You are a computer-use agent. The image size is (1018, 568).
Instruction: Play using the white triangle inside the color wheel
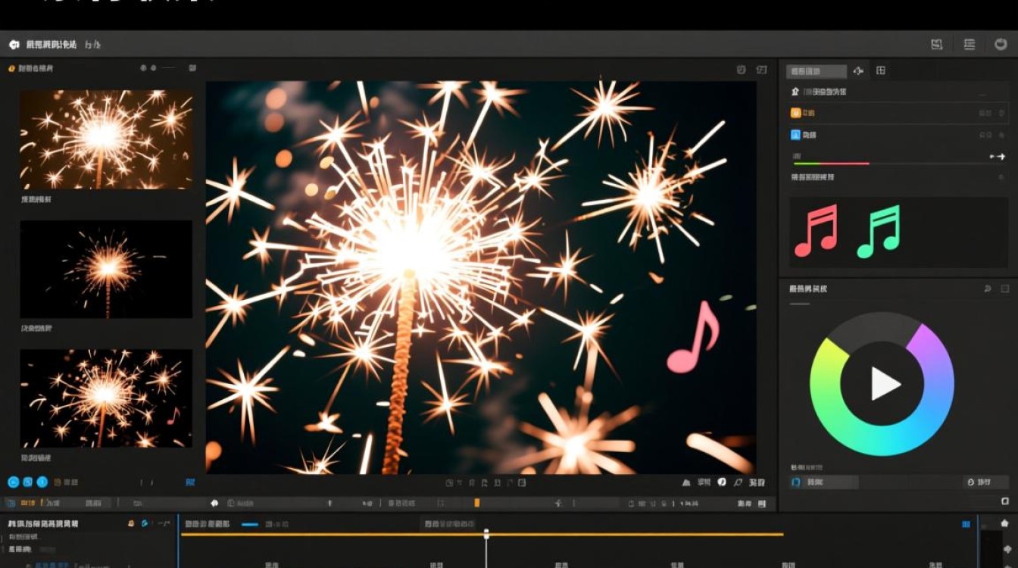[884, 385]
